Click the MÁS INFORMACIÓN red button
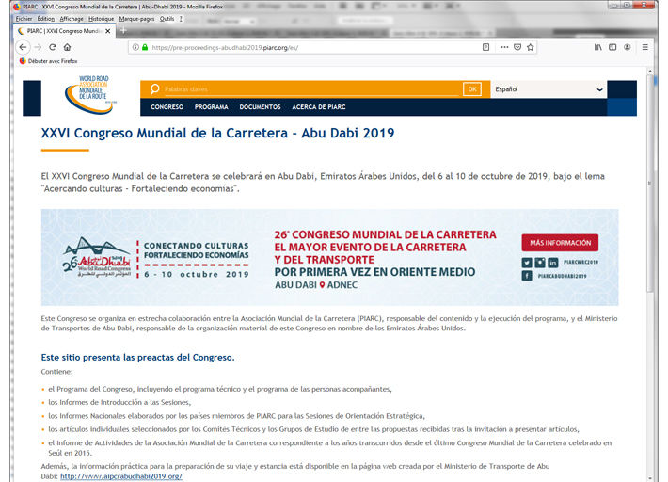This screenshot has width=668, height=482. [560, 243]
